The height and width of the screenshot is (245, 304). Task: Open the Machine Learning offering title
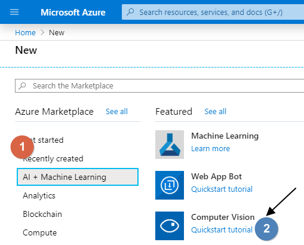[x=225, y=136]
